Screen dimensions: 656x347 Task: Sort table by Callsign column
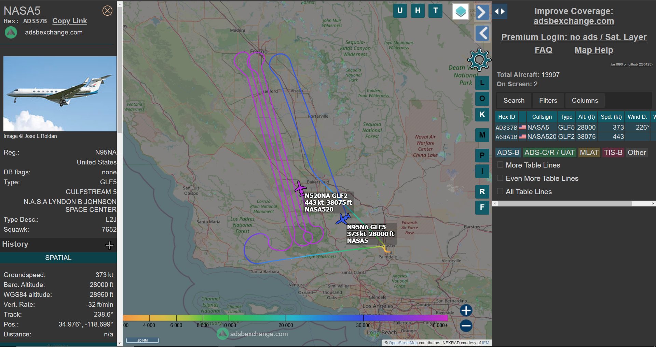coord(542,117)
